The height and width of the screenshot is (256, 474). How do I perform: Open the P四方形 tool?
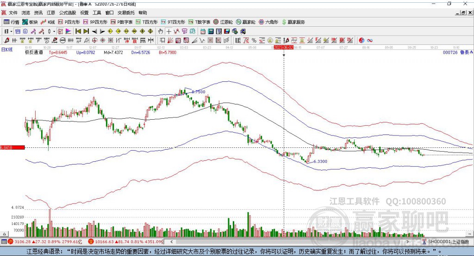[x=69, y=22]
